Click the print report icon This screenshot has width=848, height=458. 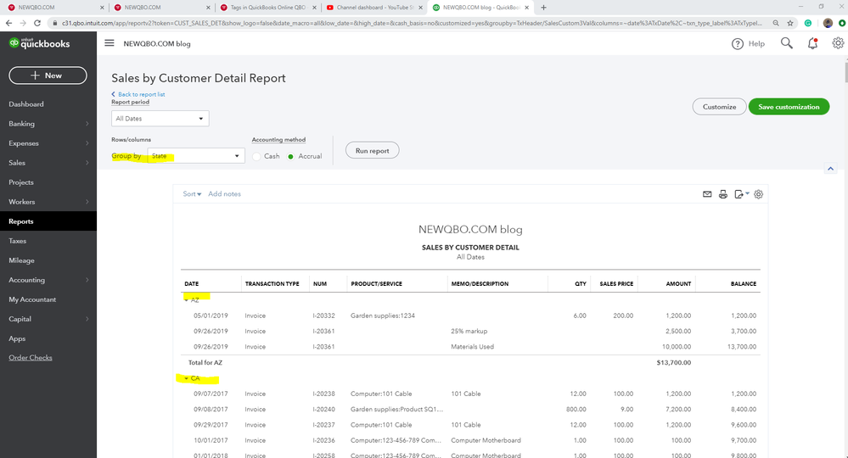click(723, 194)
